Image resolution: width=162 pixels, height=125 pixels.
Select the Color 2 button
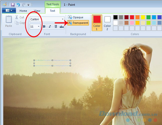tap(107, 22)
